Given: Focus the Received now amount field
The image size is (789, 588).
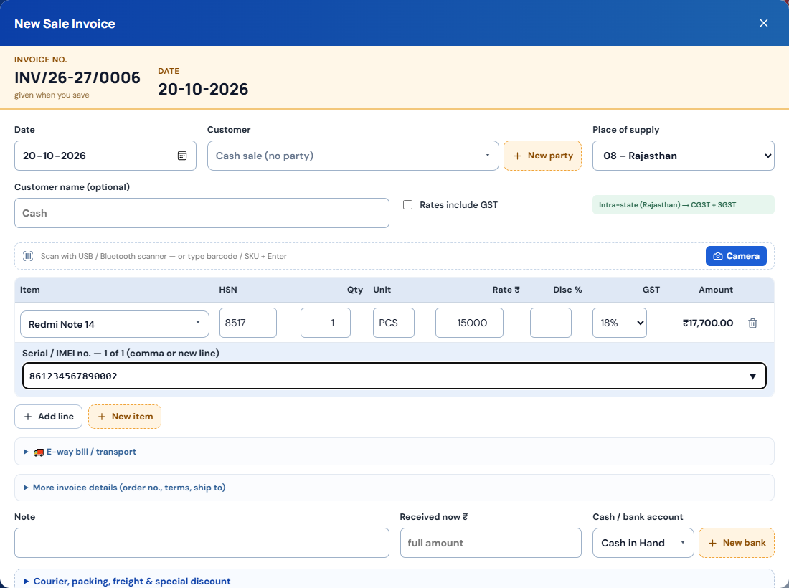Looking at the screenshot, I should pyautogui.click(x=491, y=543).
